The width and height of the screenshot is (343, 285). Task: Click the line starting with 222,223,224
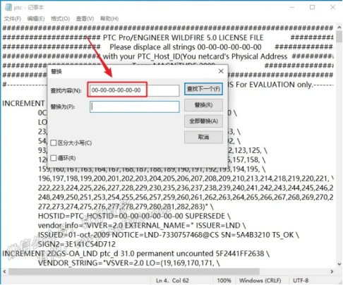point(186,188)
